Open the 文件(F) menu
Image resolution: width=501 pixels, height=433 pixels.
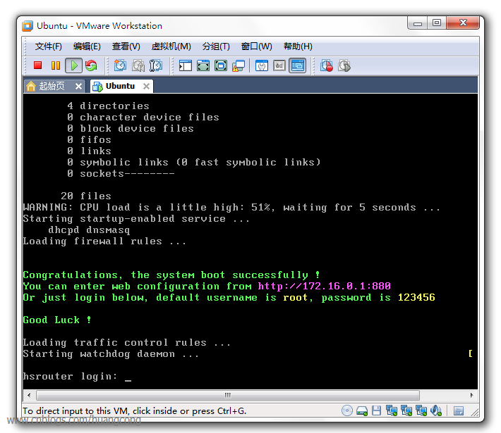[x=48, y=46]
